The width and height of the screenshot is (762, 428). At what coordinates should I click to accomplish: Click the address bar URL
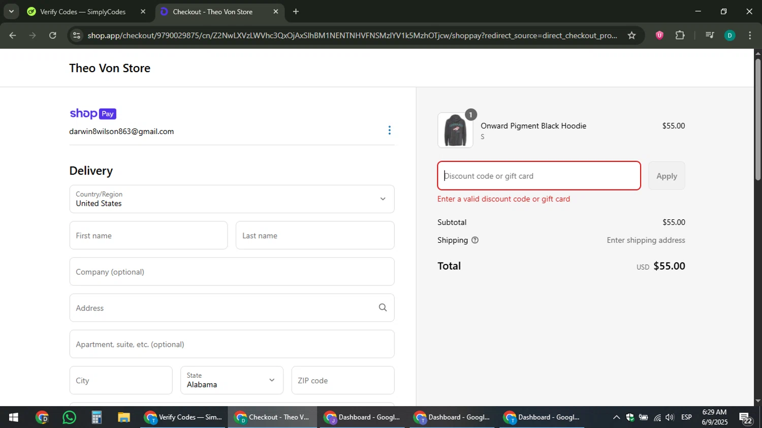352,36
